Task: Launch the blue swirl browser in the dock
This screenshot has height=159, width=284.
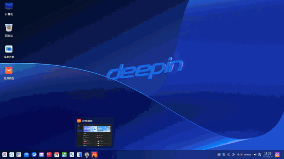Action: coord(34,155)
